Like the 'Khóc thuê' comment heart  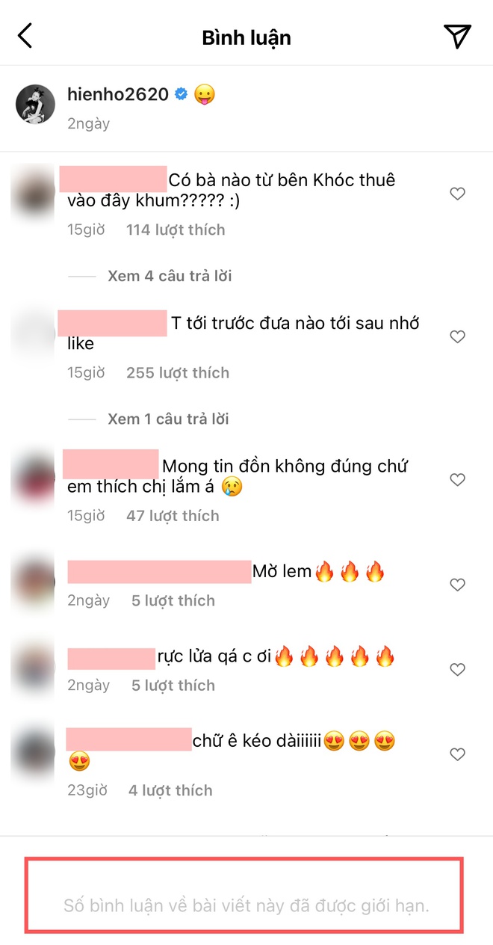point(457,194)
